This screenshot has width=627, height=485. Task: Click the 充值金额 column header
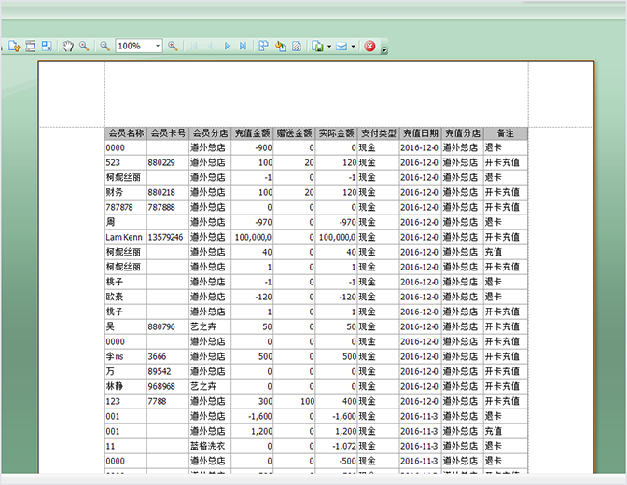tap(253, 133)
